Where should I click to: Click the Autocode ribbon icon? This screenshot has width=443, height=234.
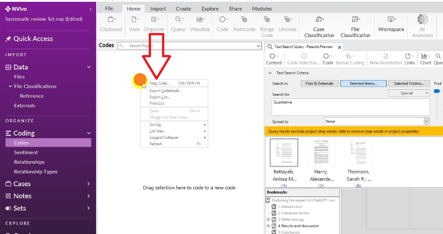[244, 24]
